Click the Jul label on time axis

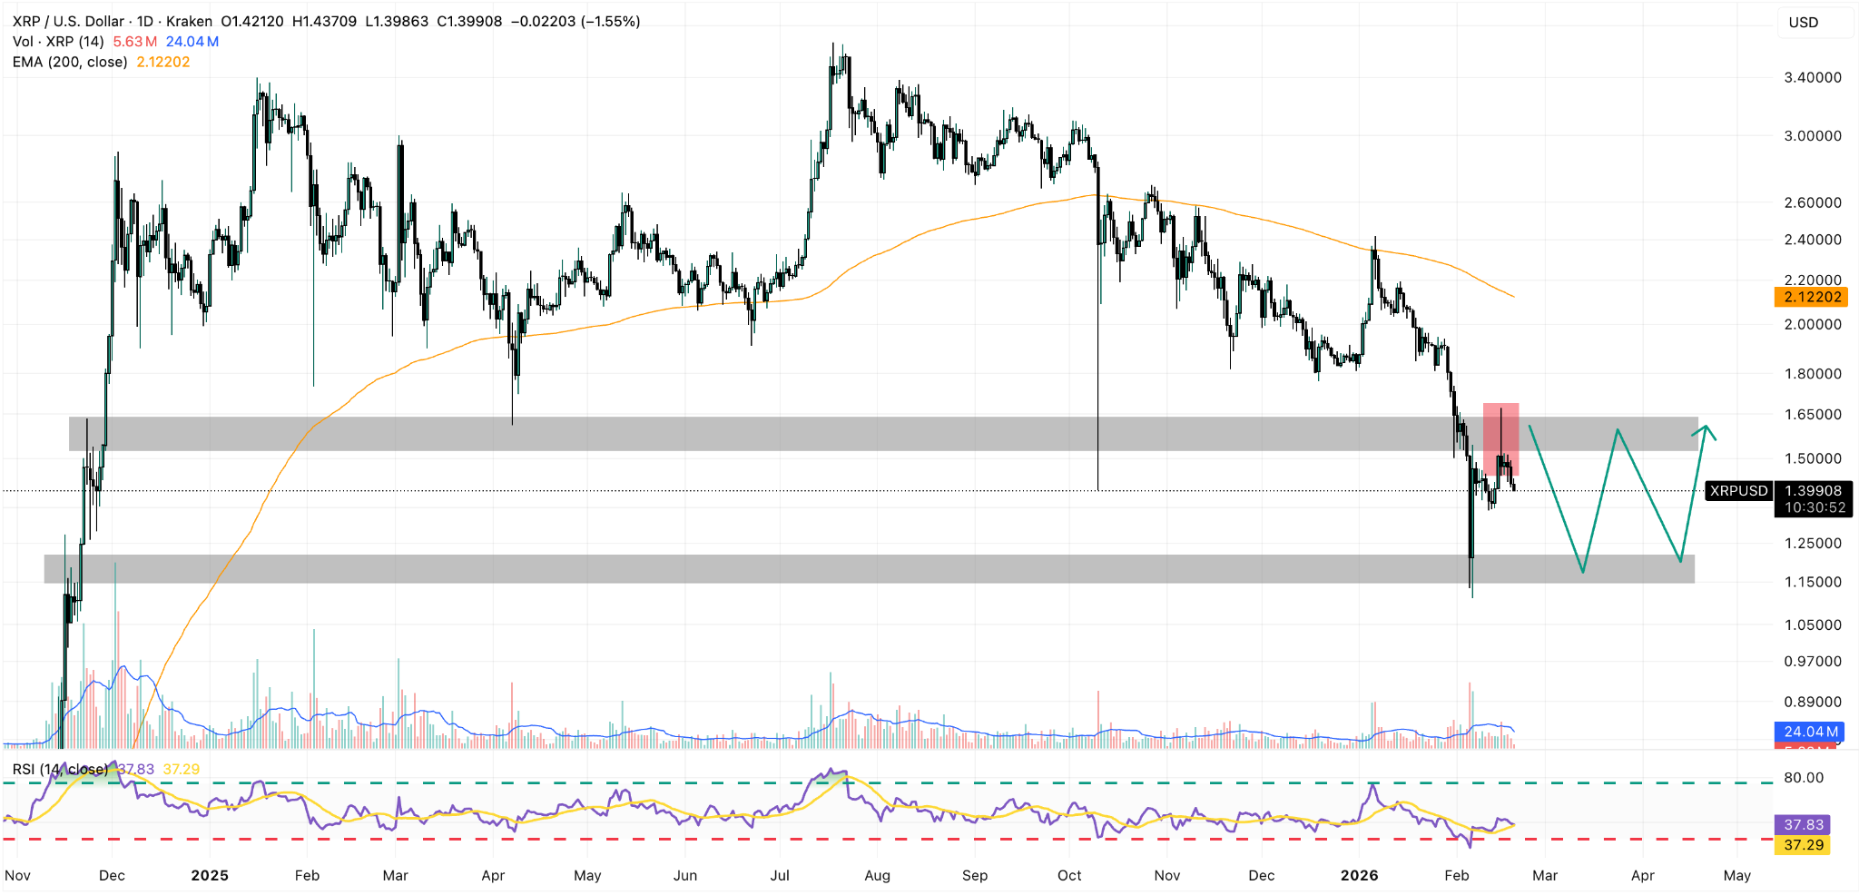click(x=779, y=876)
